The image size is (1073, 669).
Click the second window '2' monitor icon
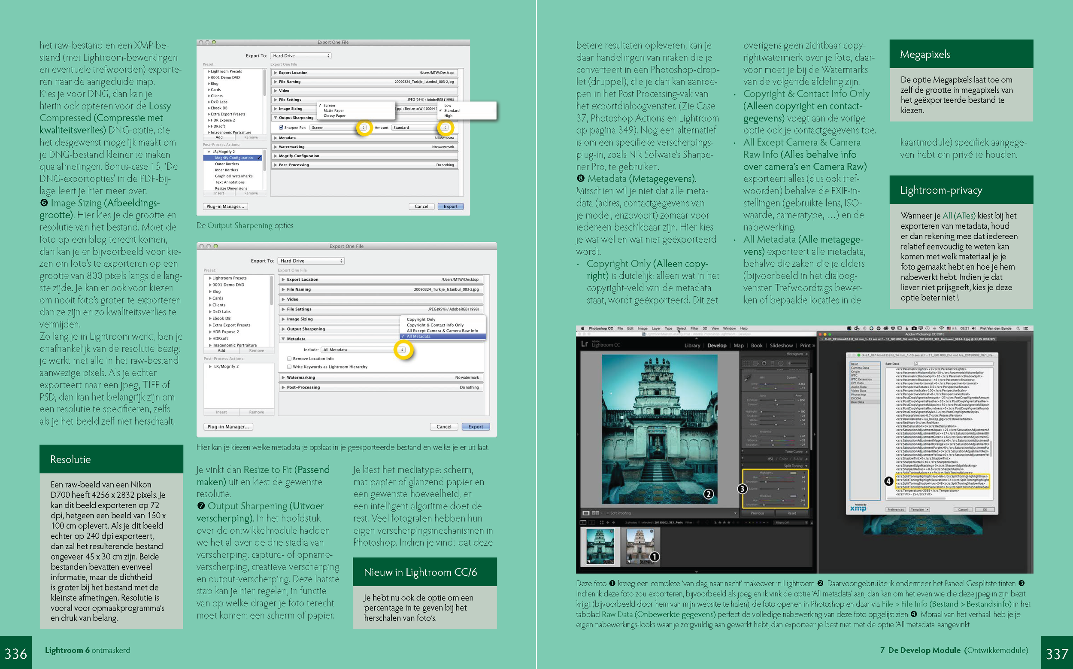(592, 523)
